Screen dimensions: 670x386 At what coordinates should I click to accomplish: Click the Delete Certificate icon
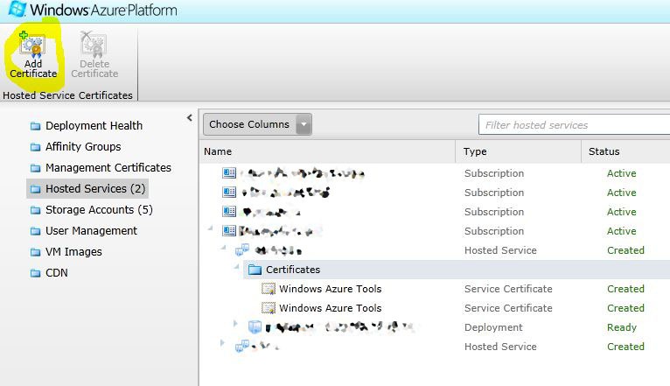[93, 44]
